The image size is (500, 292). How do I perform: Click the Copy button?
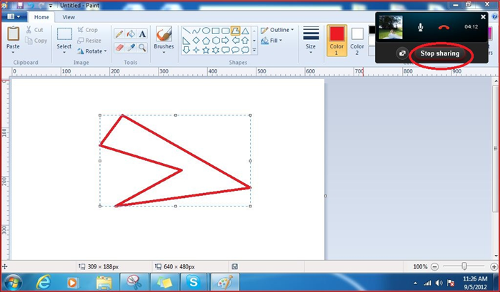36,41
